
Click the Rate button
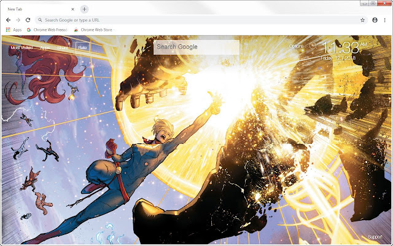(x=82, y=47)
